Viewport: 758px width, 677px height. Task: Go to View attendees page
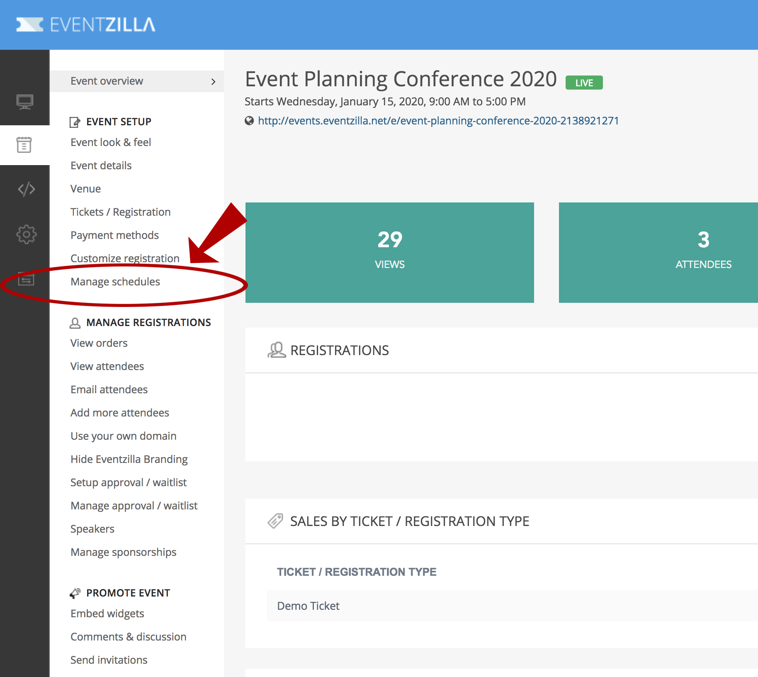tap(107, 366)
